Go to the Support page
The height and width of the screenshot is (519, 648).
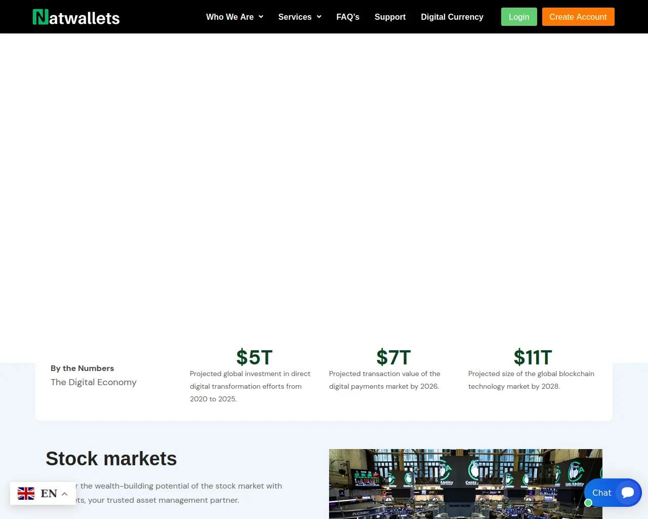pyautogui.click(x=390, y=17)
